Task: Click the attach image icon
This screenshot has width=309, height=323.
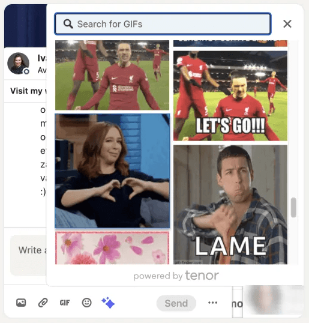Action: click(21, 303)
